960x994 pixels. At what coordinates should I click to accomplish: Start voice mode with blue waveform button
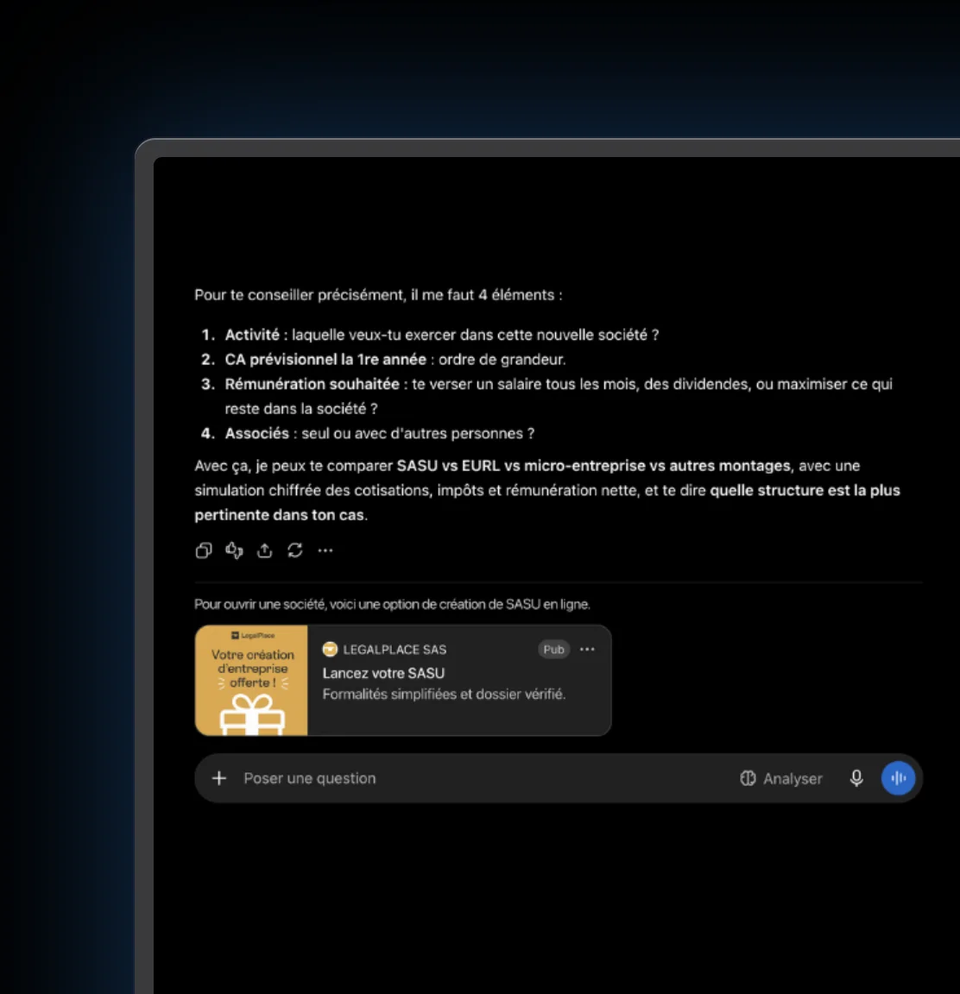tap(898, 777)
